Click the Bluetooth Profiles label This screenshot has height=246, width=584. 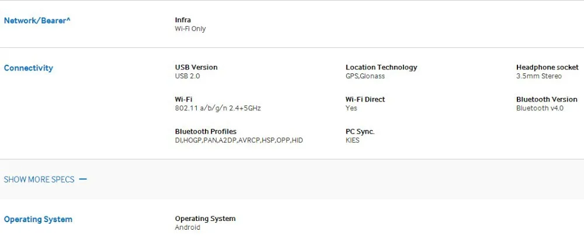click(x=206, y=131)
